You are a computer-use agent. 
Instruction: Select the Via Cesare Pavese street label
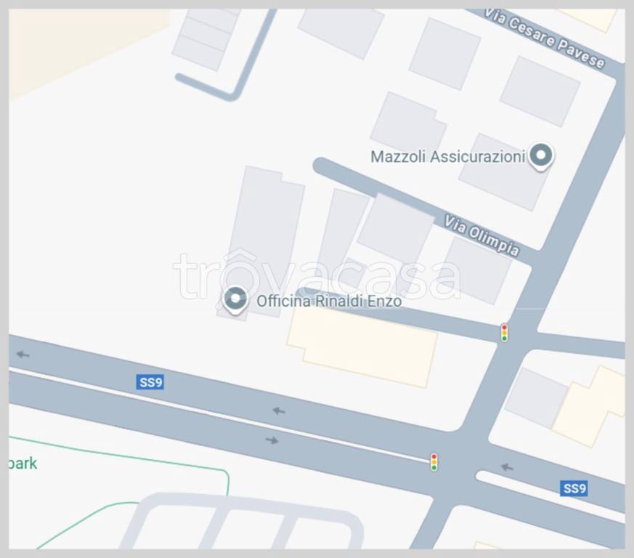[544, 39]
